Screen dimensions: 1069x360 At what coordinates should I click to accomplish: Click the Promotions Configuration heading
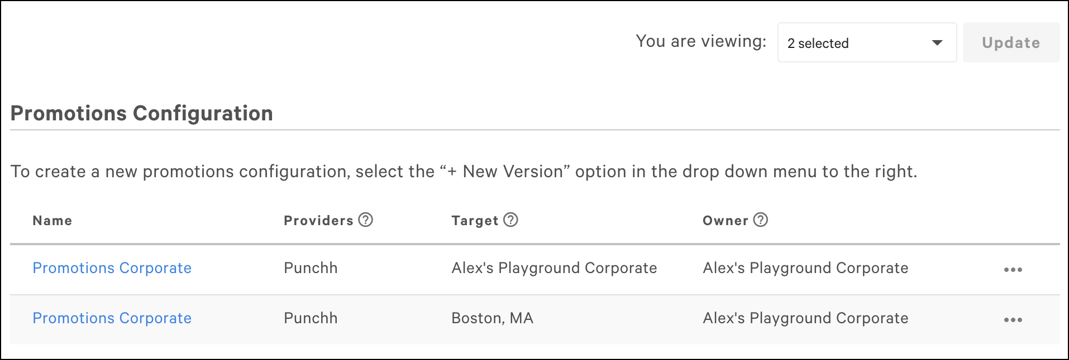click(141, 113)
